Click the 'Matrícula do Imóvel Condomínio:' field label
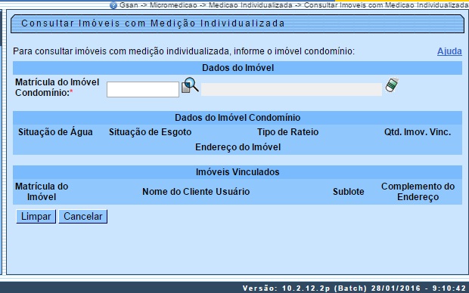Image resolution: width=469 pixels, height=293 pixels. click(x=57, y=87)
